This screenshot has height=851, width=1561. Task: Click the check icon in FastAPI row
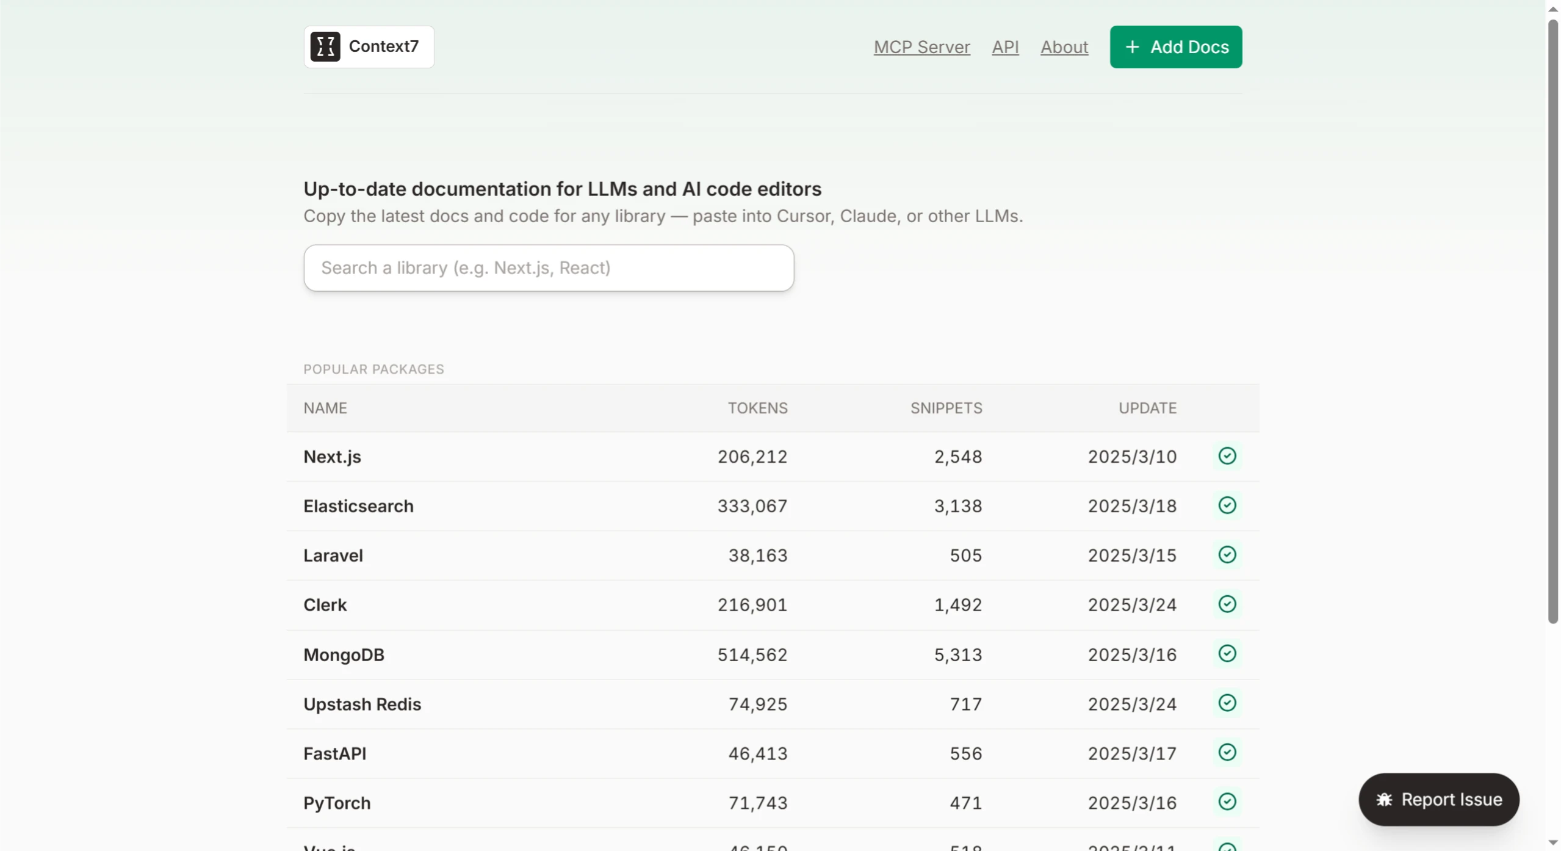pos(1227,753)
